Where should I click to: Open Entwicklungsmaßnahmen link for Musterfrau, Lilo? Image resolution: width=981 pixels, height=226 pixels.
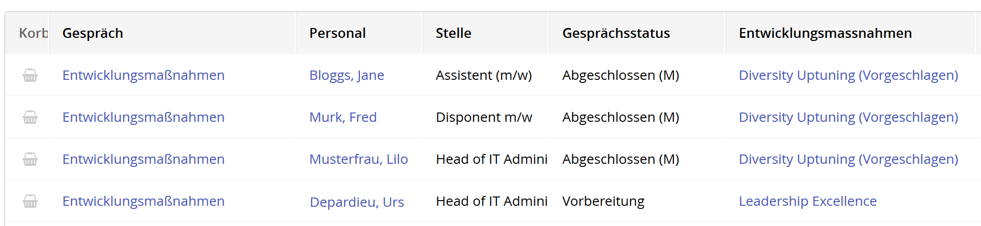point(143,159)
